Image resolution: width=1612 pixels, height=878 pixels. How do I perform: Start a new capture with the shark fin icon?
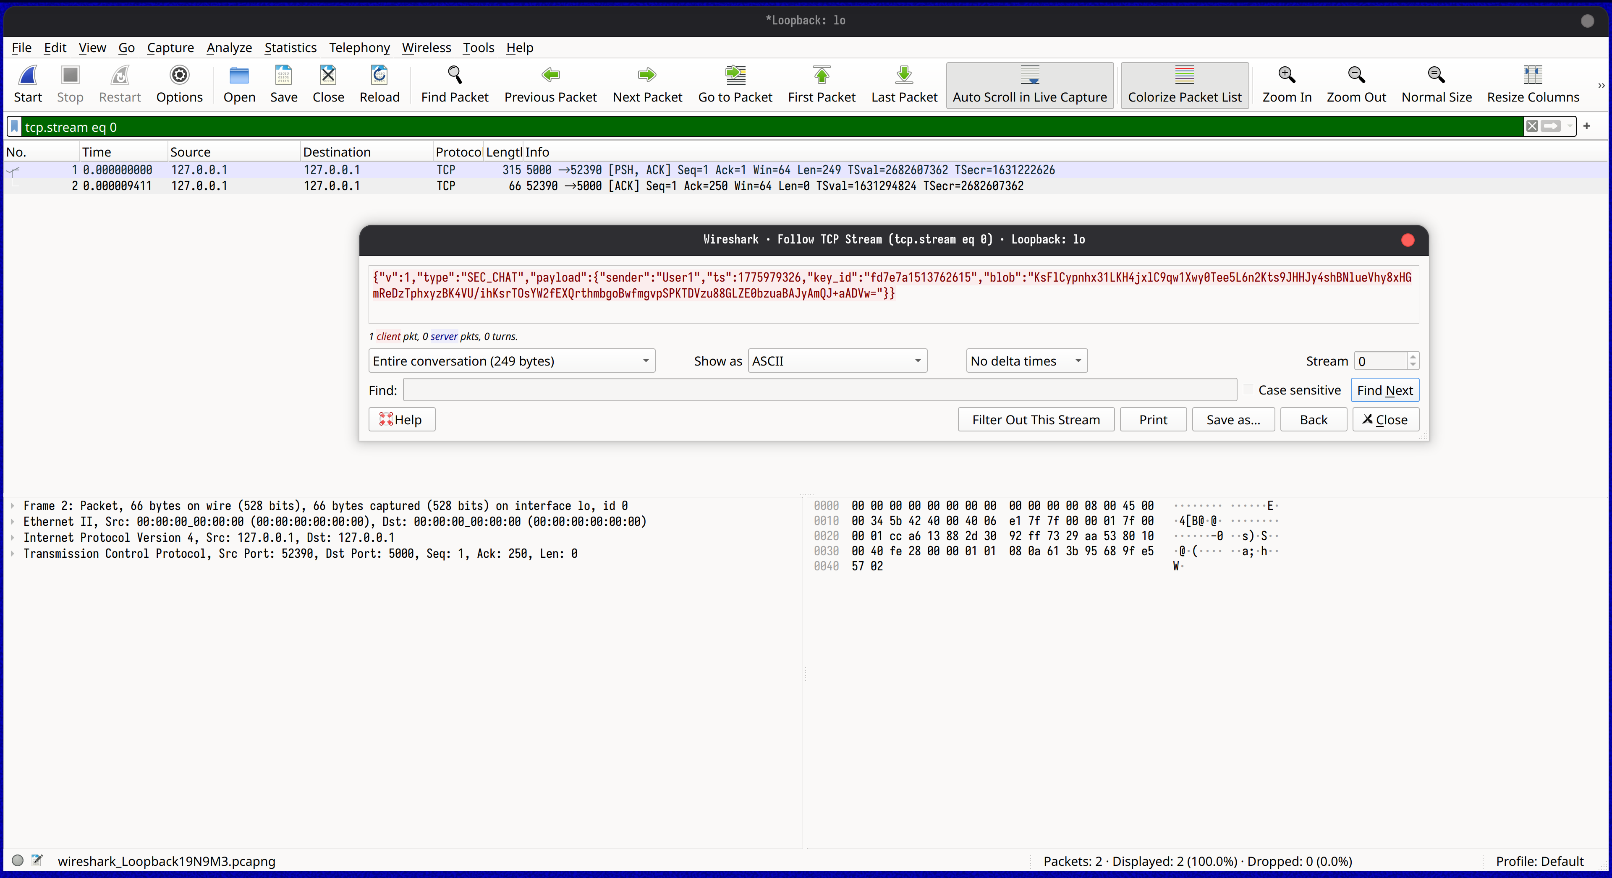tap(28, 84)
